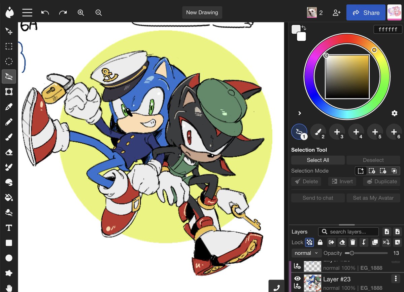
Task: Select the Rectangle shape tool
Action: point(9,243)
